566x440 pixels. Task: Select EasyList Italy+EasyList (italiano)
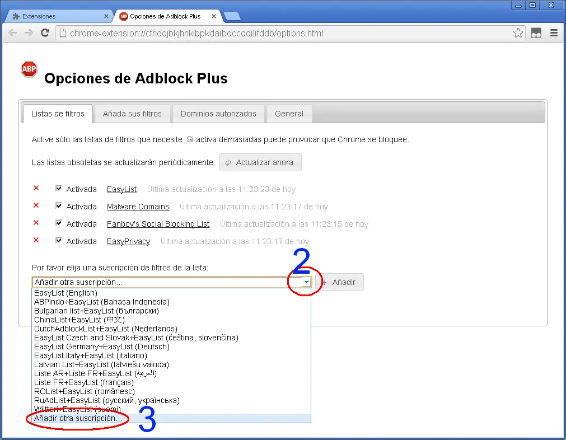[171, 355]
